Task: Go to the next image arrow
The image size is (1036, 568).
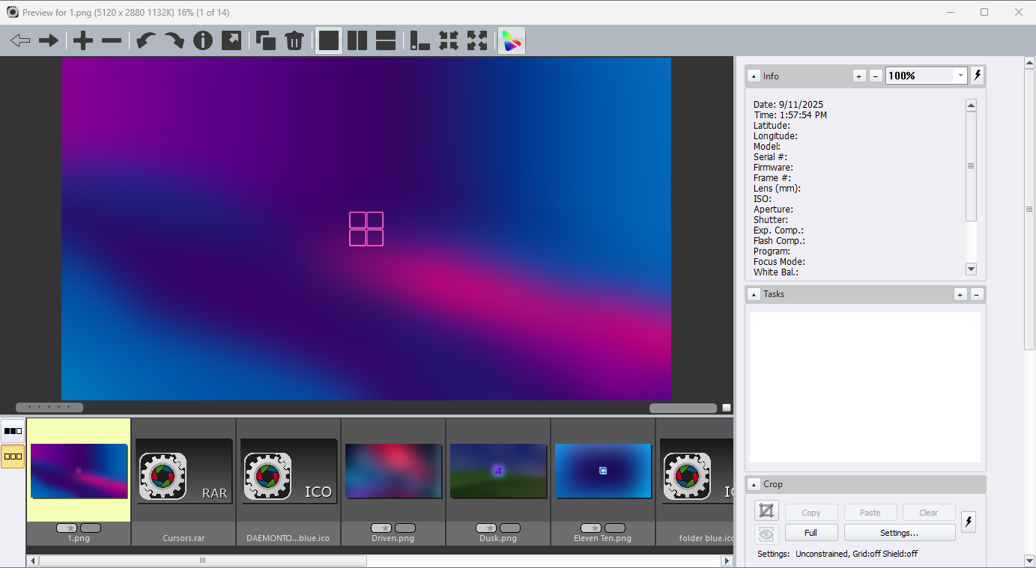Action: 49,40
